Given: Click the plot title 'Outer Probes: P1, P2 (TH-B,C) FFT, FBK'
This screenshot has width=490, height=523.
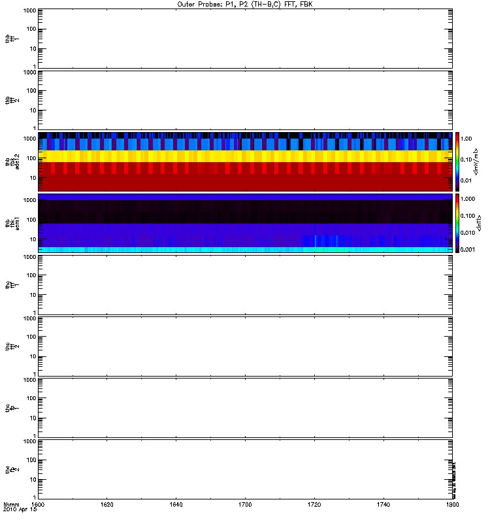Looking at the screenshot, I should click(245, 5).
